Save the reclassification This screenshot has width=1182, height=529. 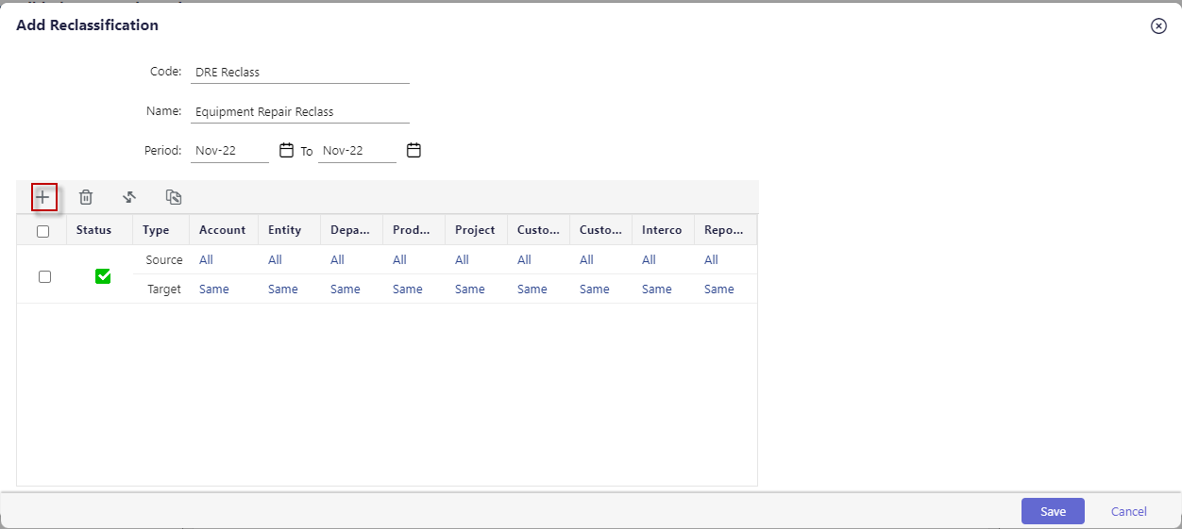point(1053,511)
